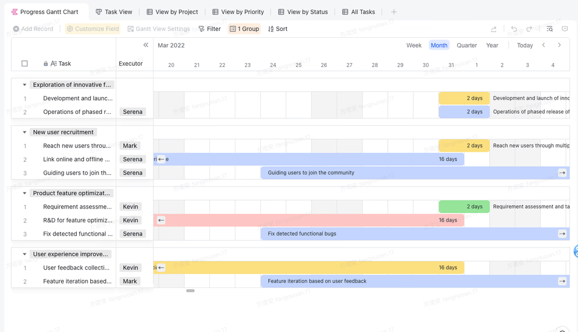Click the redo arrow icon
Image resolution: width=578 pixels, height=332 pixels.
click(529, 29)
